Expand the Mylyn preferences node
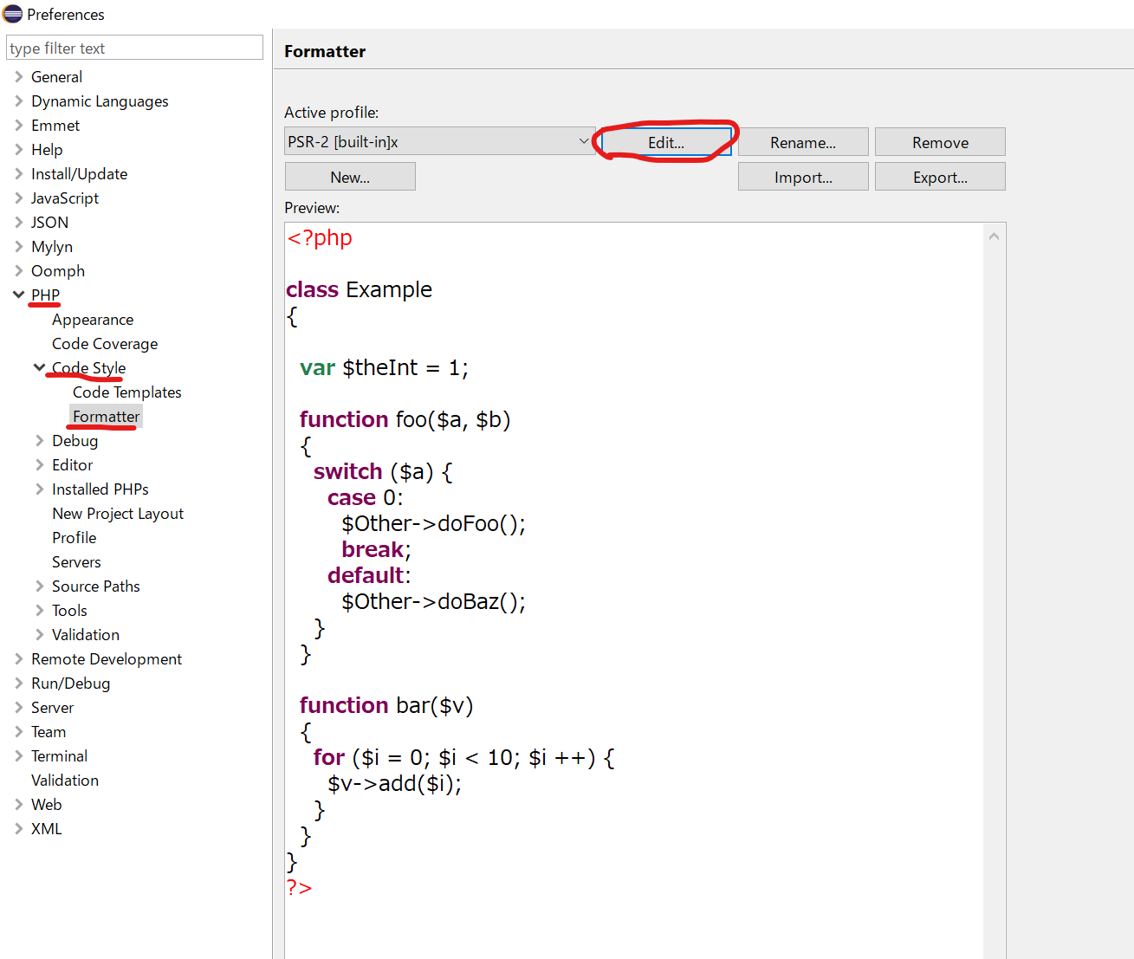Viewport: 1134px width, 959px height. point(18,246)
